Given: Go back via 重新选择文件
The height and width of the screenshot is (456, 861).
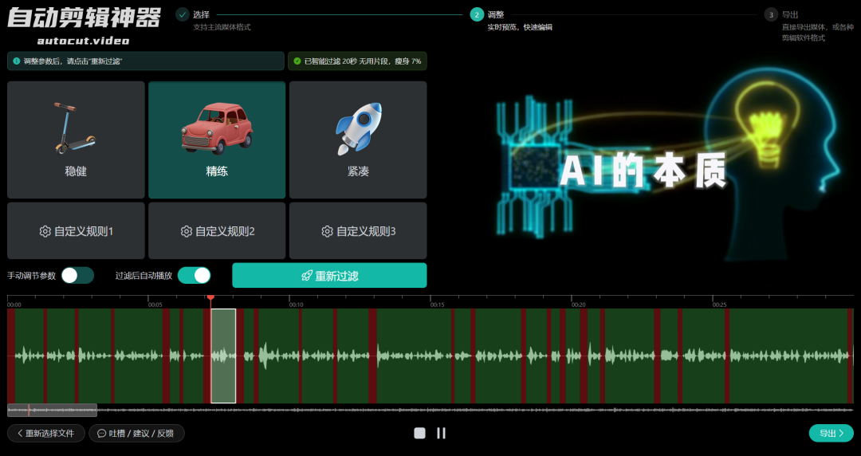Looking at the screenshot, I should [45, 433].
